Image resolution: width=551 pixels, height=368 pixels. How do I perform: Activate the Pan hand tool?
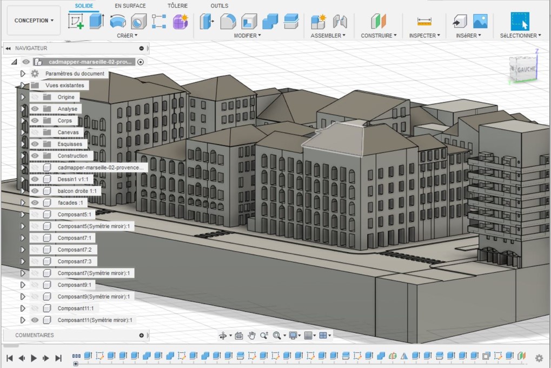click(x=251, y=336)
